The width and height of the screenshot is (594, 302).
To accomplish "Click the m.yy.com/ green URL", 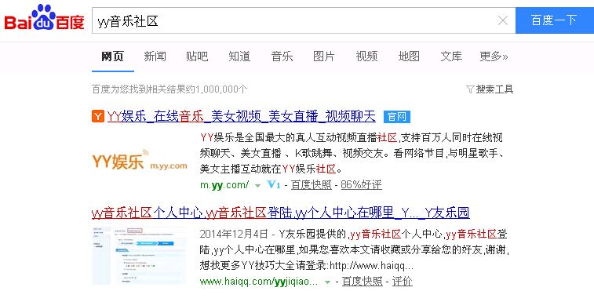I will [x=224, y=185].
